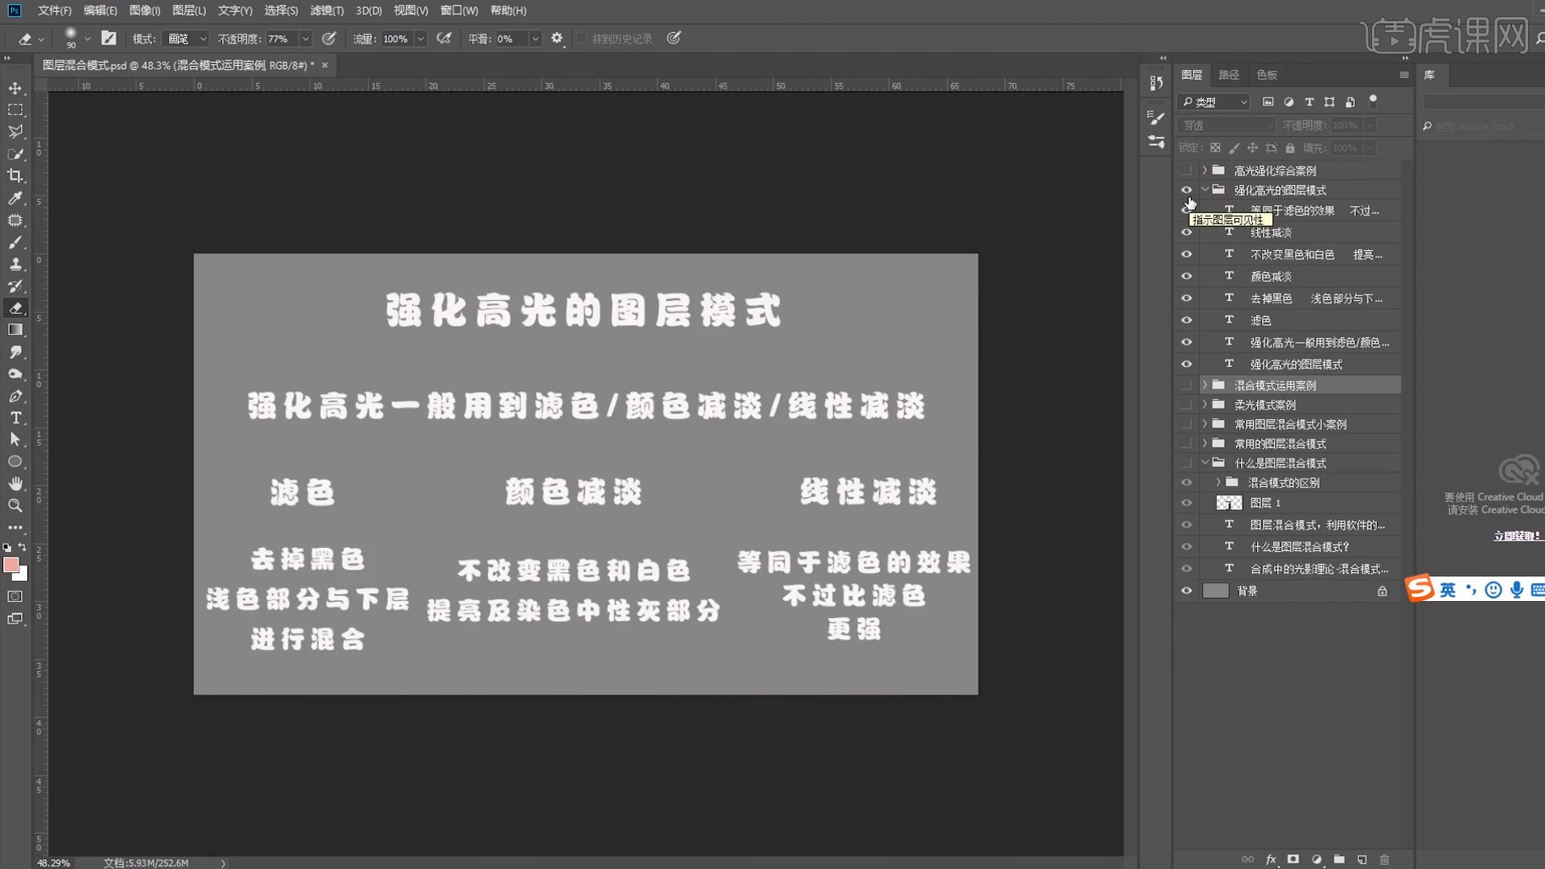Select the Hand tool
The width and height of the screenshot is (1545, 869).
(15, 484)
